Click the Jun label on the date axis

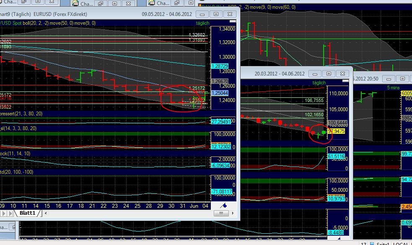coord(194,206)
